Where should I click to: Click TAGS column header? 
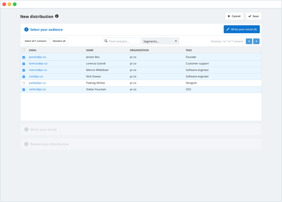click(x=189, y=50)
